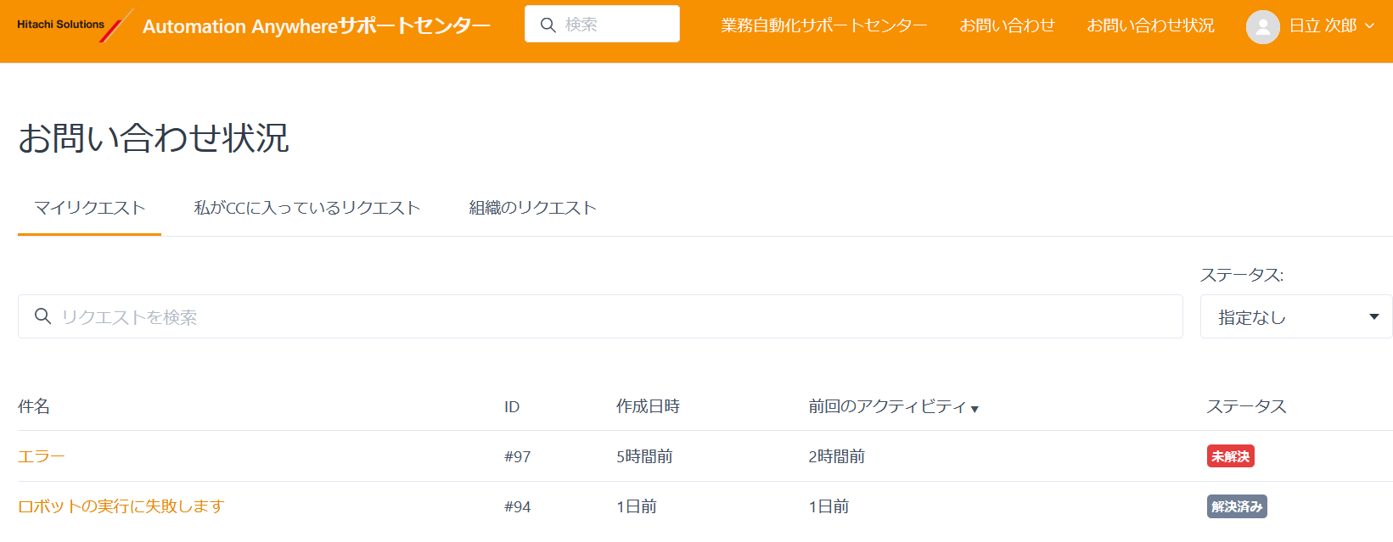Select the マイリクエスト tab
This screenshot has width=1393, height=542.
[90, 208]
